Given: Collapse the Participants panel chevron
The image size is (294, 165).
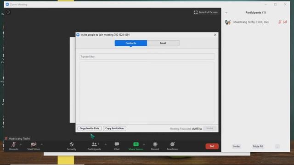Looking at the screenshot, I should pyautogui.click(x=226, y=13).
